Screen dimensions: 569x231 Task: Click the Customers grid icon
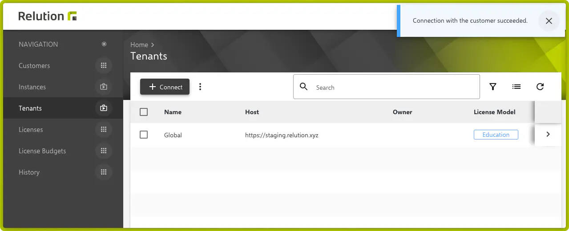click(x=104, y=66)
